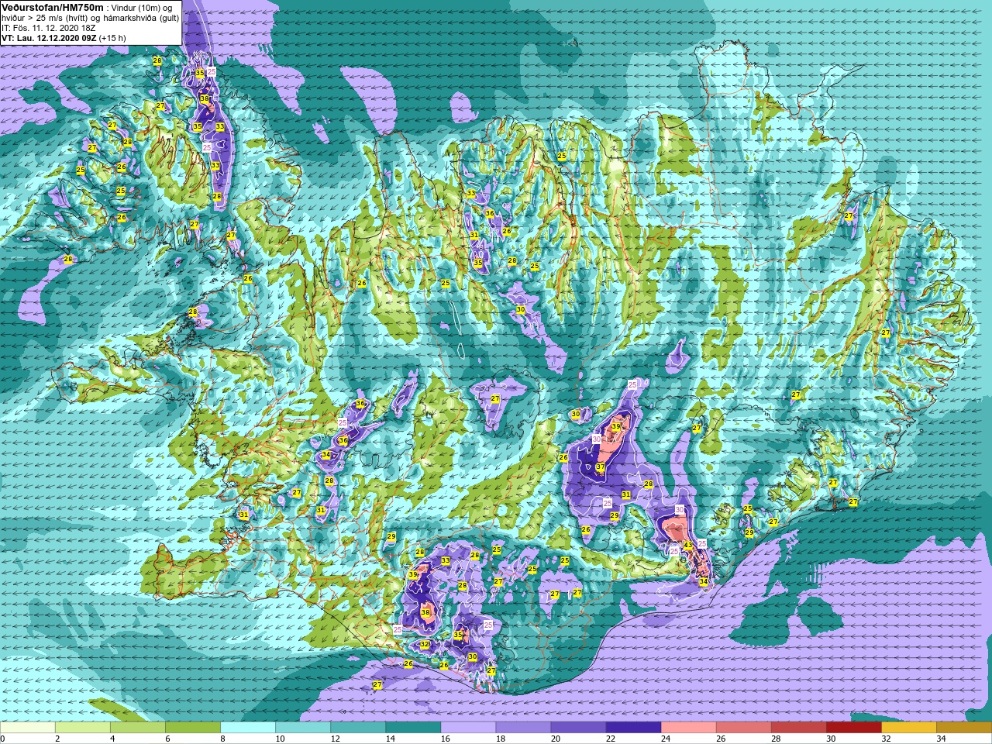Choose the olive green 6–8 legend swatch
The image size is (992, 744).
pyautogui.click(x=193, y=728)
